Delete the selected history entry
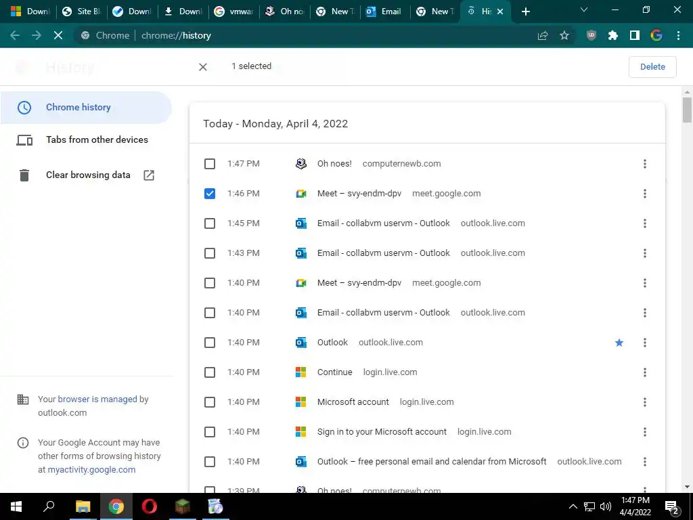Viewport: 693px width, 520px height. tap(652, 67)
